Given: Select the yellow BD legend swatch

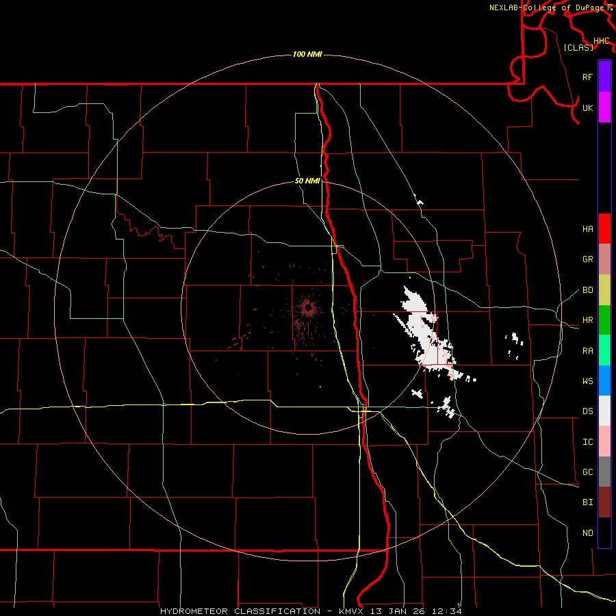Looking at the screenshot, I should pyautogui.click(x=604, y=290).
